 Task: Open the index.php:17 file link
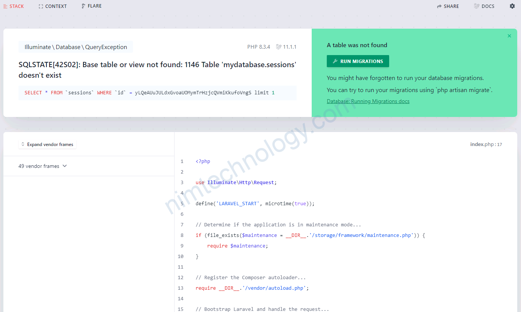click(486, 144)
